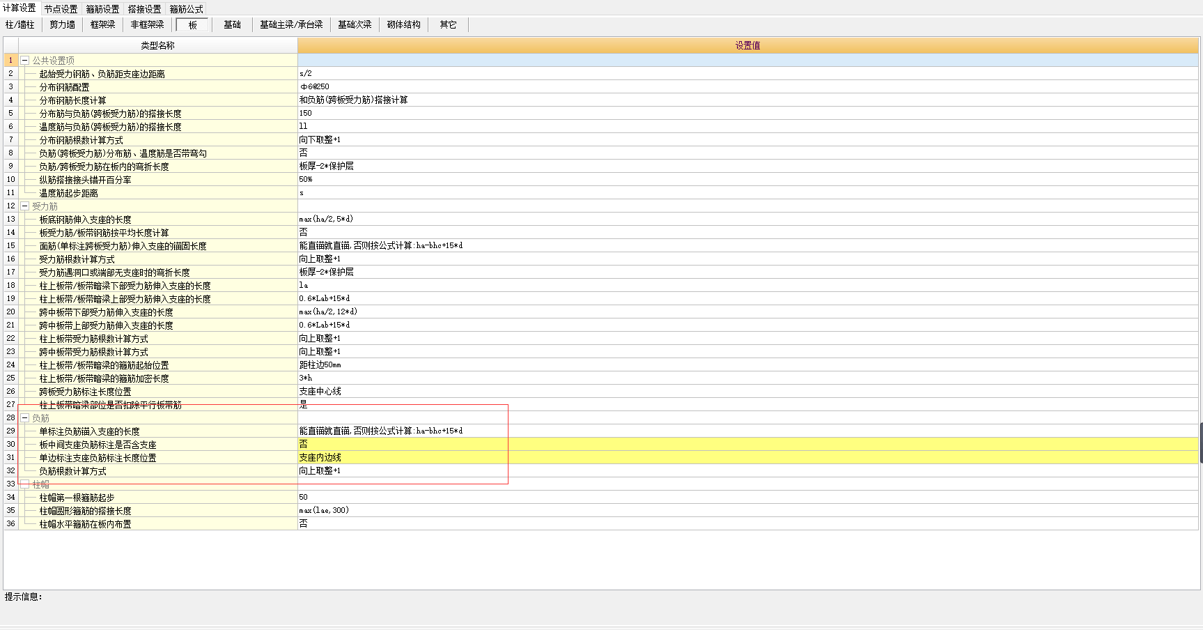Screen dimensions: 1203x630
Task: Switch to the 计算设置 tab
Action: (x=20, y=8)
